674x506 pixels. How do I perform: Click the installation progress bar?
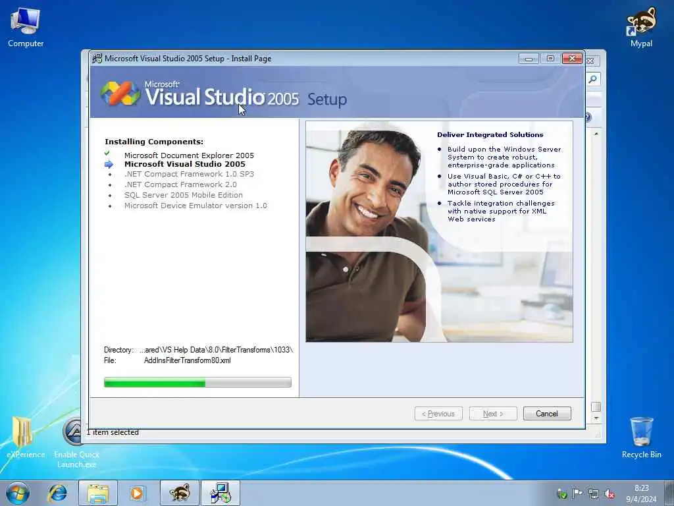197,382
